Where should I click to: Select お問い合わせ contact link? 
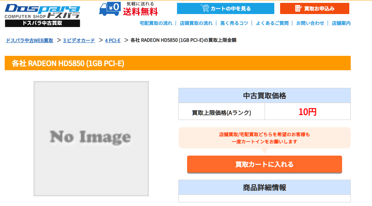click(310, 23)
